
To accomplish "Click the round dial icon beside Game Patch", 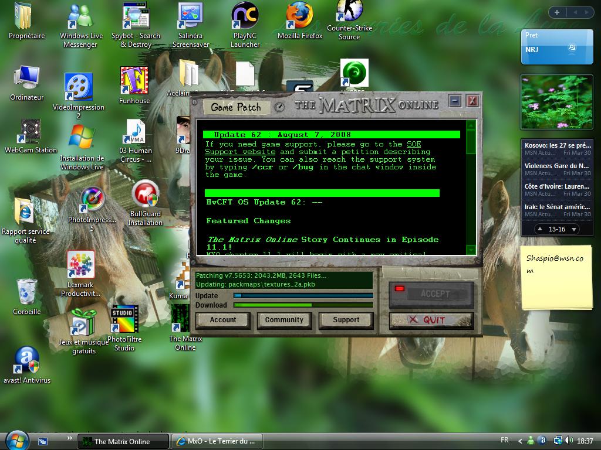I will tap(279, 107).
